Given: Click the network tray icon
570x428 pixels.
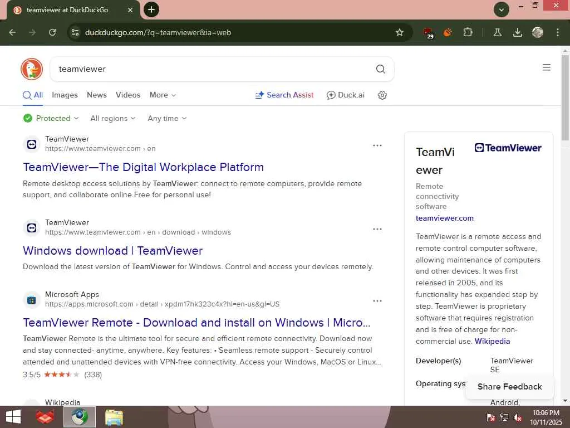Looking at the screenshot, I should [x=504, y=417].
